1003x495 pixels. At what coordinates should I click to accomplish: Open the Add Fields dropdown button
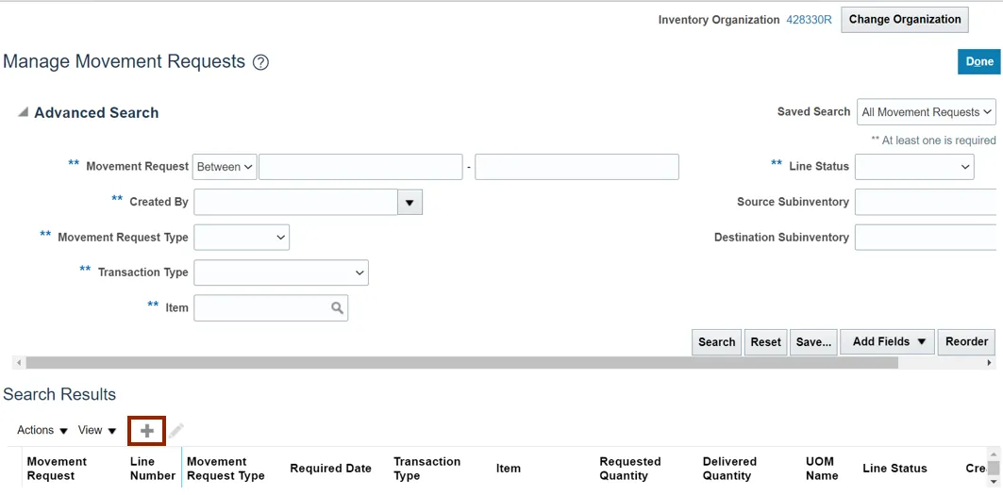tap(888, 342)
